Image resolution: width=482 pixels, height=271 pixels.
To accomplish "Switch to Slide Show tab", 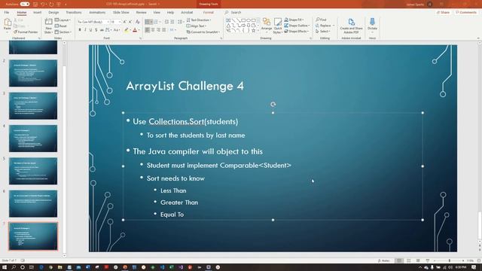I will (120, 12).
